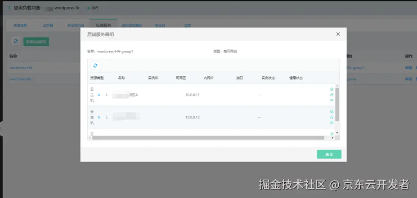Open the 虚拟服务器组 tab

pos(131,26)
